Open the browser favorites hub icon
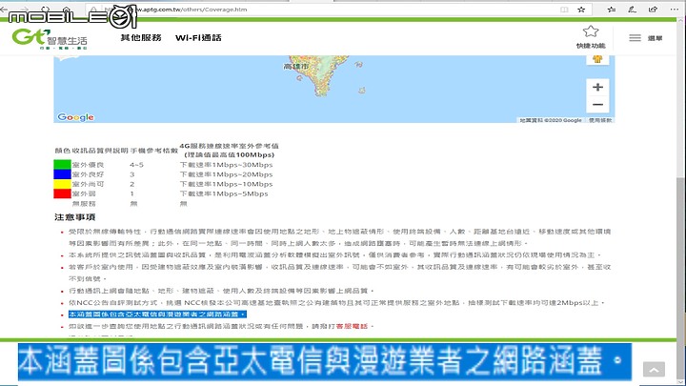This screenshot has height=386, width=686. pos(612,10)
